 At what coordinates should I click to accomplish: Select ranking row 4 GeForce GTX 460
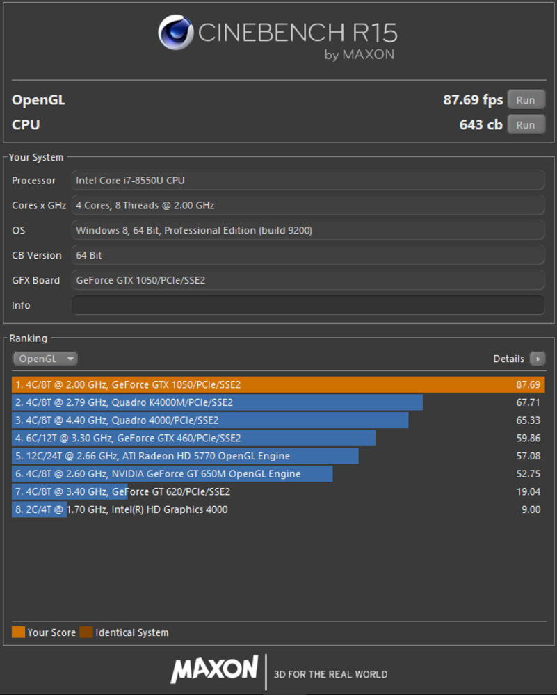(x=278, y=438)
